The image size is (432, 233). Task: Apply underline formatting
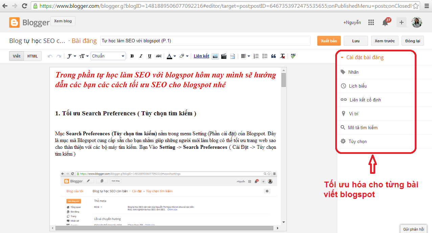click(x=150, y=56)
